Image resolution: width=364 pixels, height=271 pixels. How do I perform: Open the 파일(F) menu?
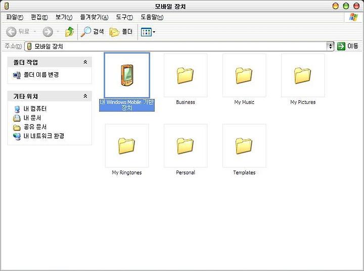pos(15,17)
